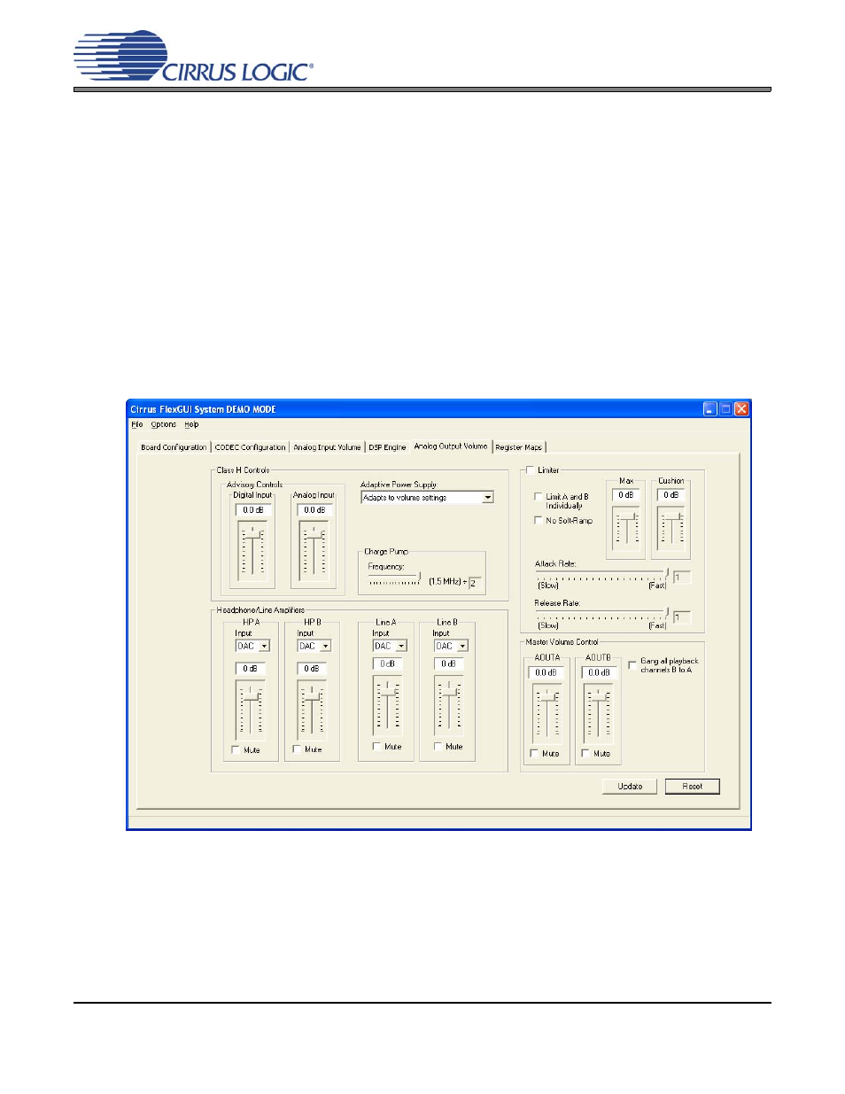845x1094 pixels.
Task: Click the Release Rate value field
Action: 681,617
